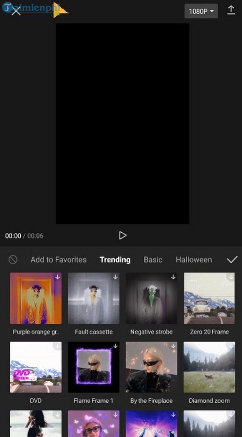Select the Purple orange gradient effect thumbnail
Viewport: 242px width, 437px height.
pyautogui.click(x=36, y=298)
